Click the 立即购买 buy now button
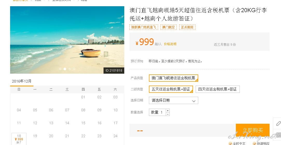The height and width of the screenshot is (145, 281). tap(253, 130)
